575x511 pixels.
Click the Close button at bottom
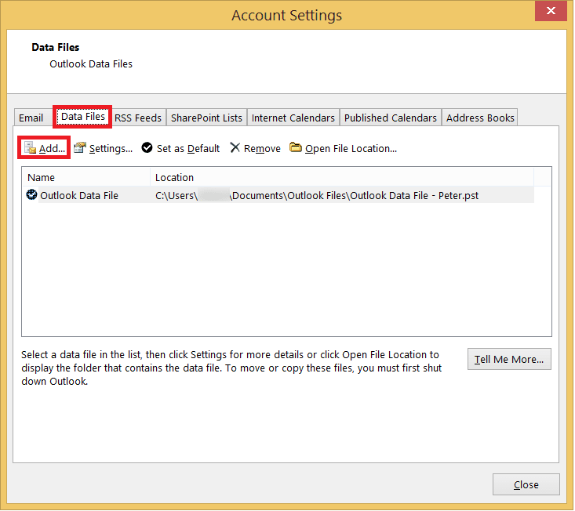pos(526,485)
